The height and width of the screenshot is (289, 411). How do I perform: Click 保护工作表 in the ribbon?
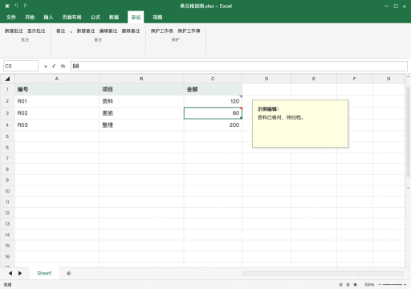pos(162,31)
